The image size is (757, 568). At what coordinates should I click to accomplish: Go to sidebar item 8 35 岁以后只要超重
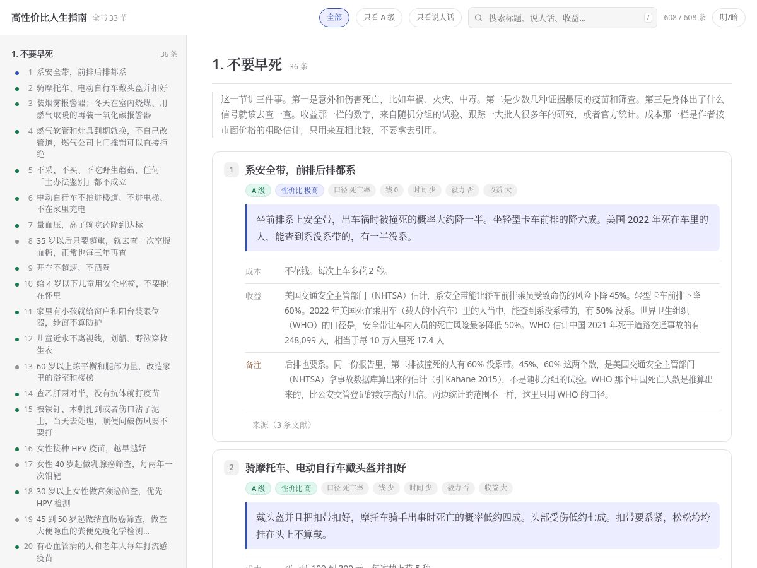click(93, 246)
